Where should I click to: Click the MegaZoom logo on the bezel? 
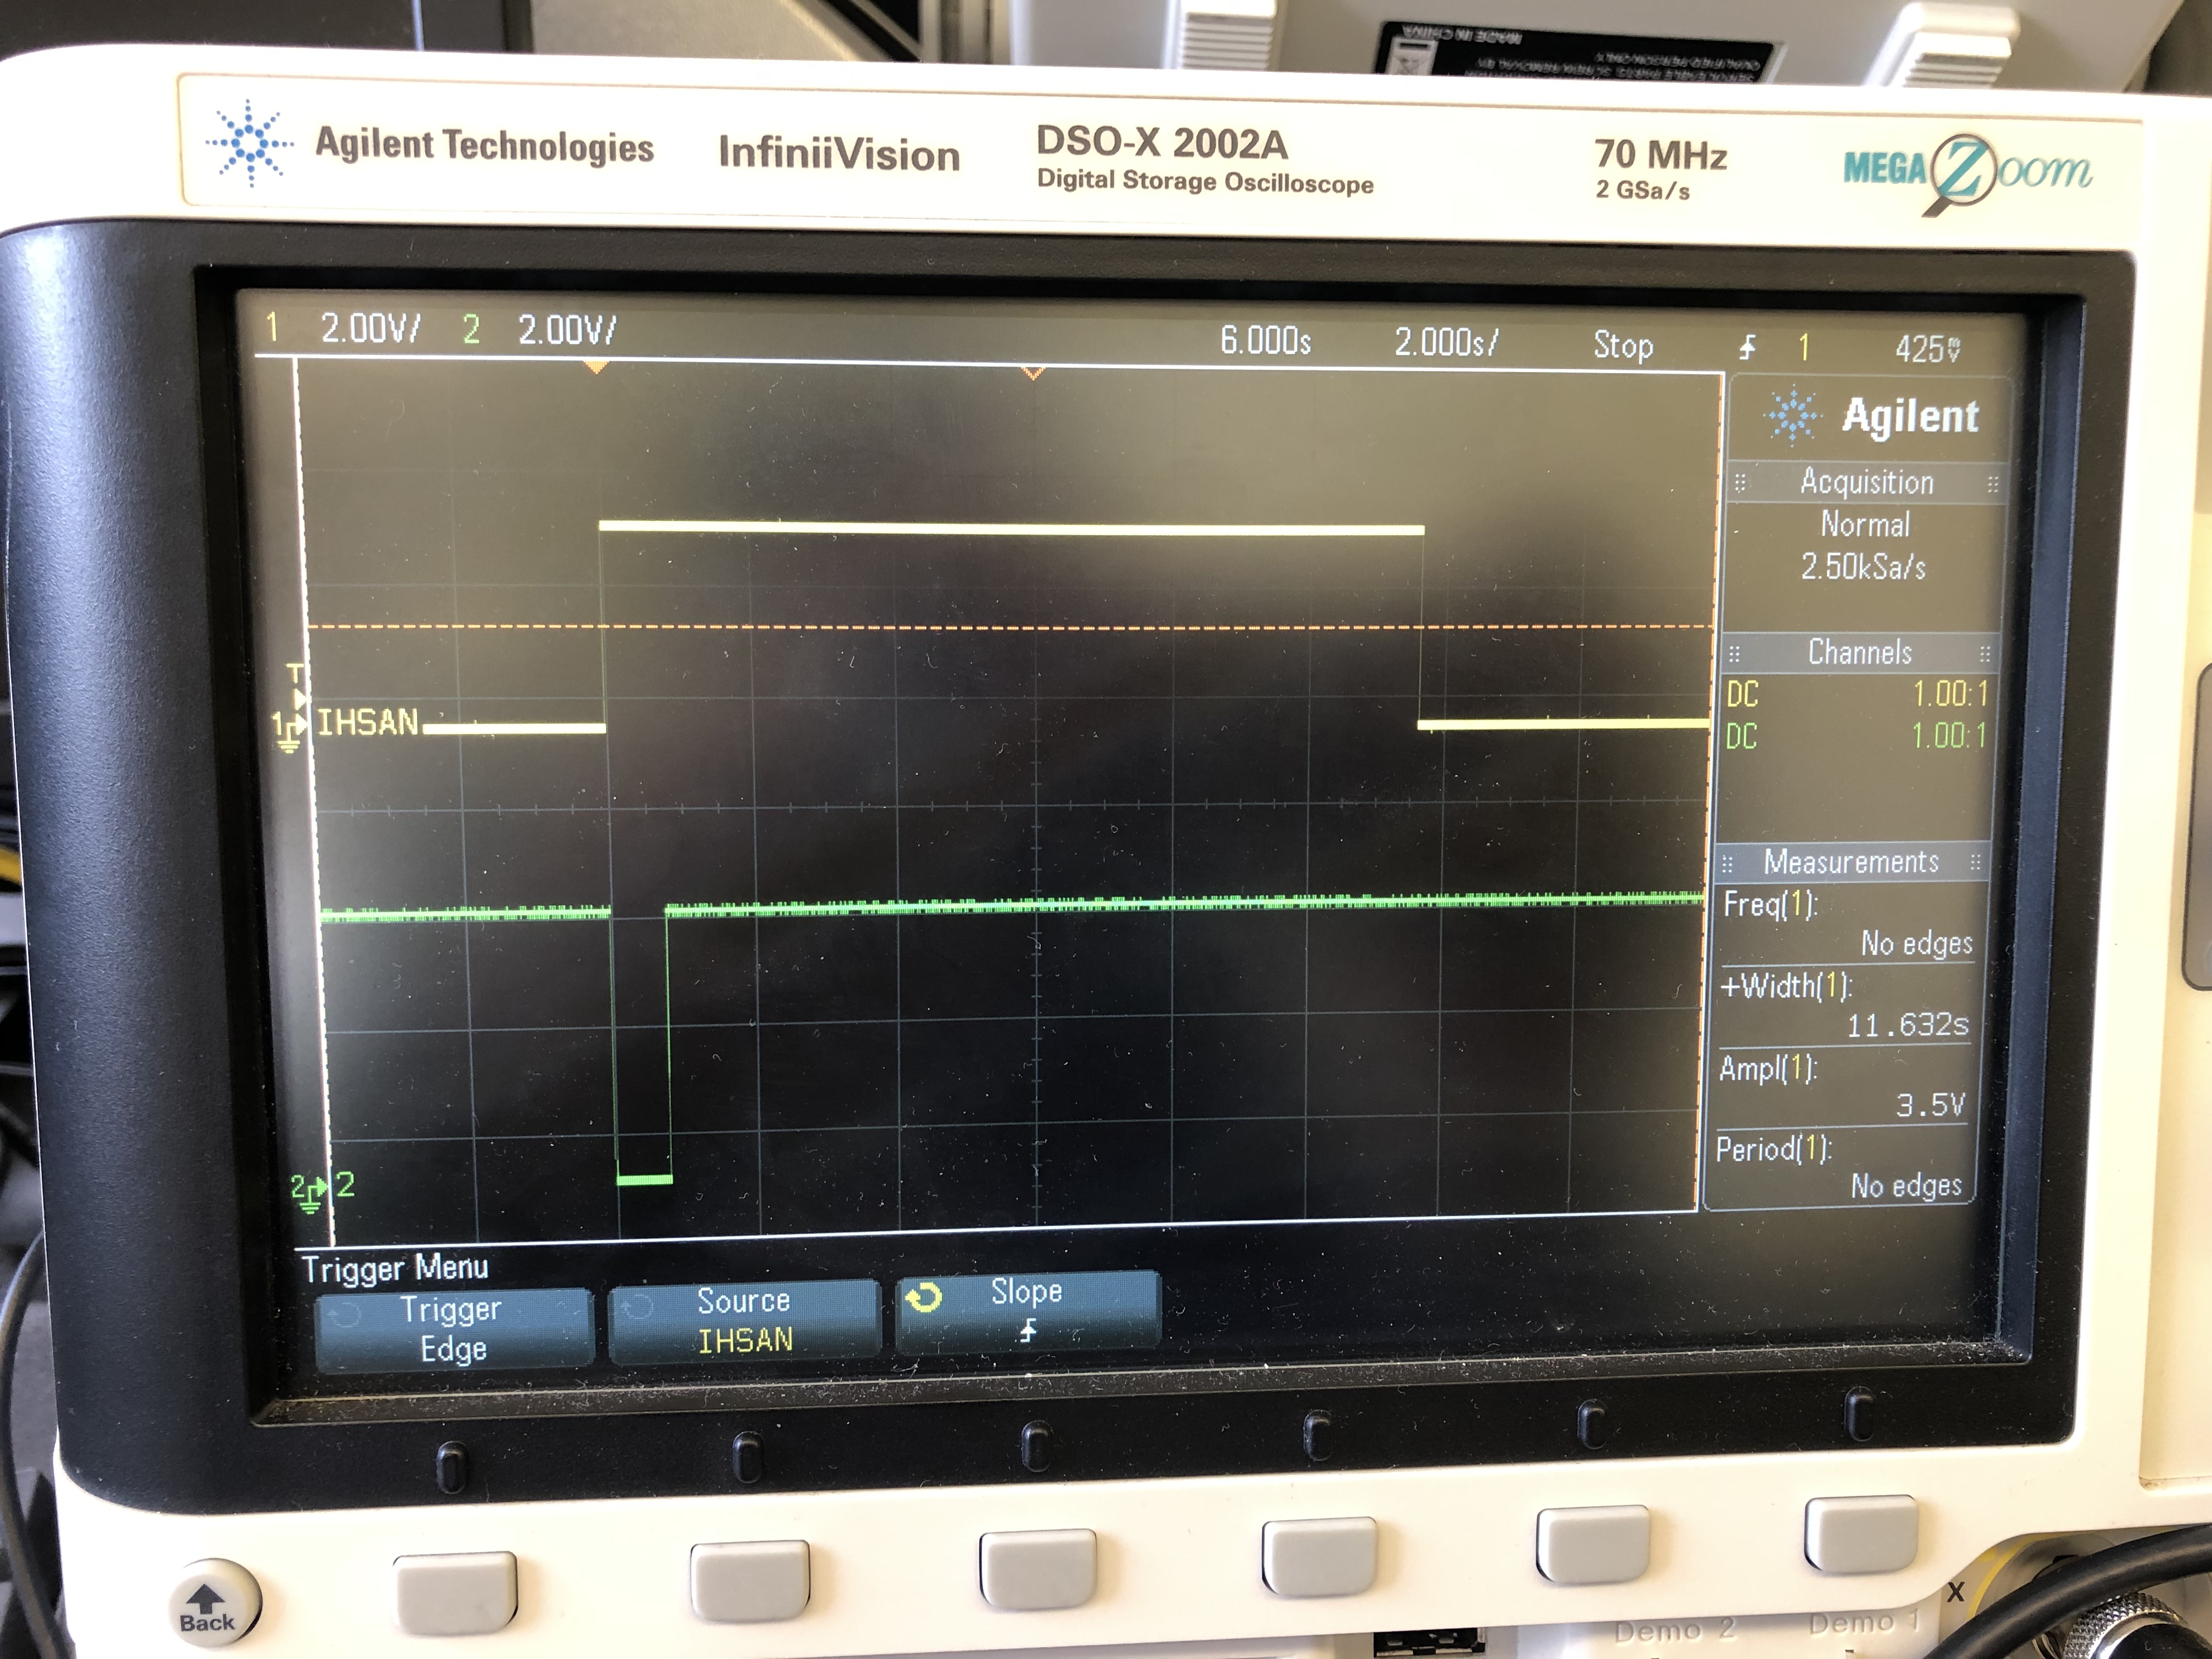1967,174
